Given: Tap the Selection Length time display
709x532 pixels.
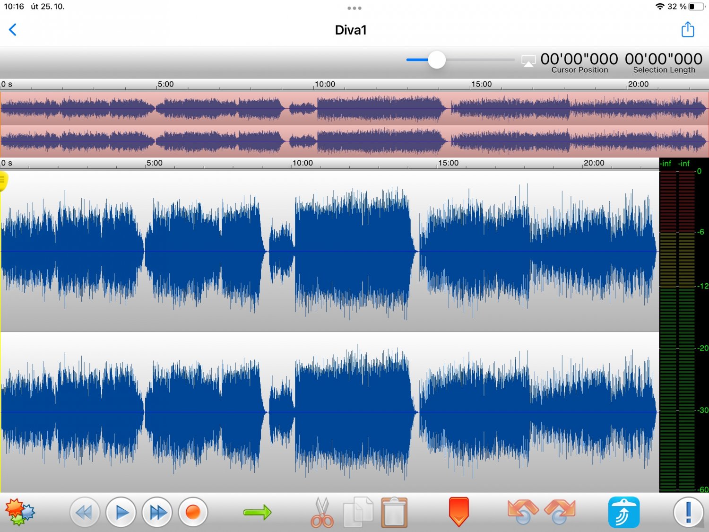Looking at the screenshot, I should tap(664, 62).
